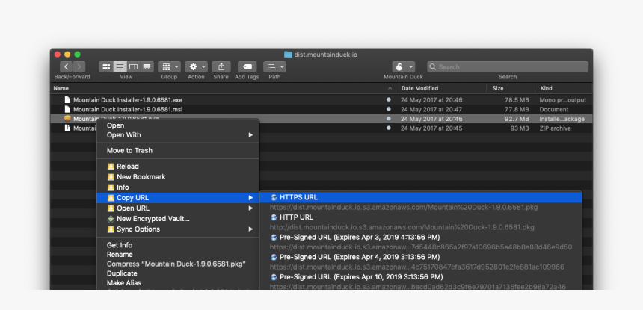Click the sync status dot on .exe row
Viewport: 643px width, 310px height.
click(389, 99)
